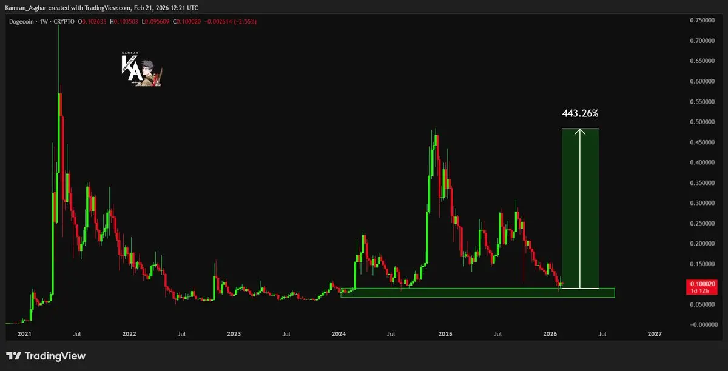The width and height of the screenshot is (728, 371).
Task: Select the low value L0.095609
Action: point(156,22)
